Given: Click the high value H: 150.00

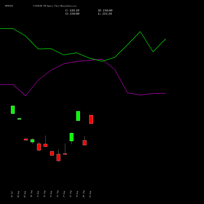Looking at the screenshot, I should coord(105,11).
